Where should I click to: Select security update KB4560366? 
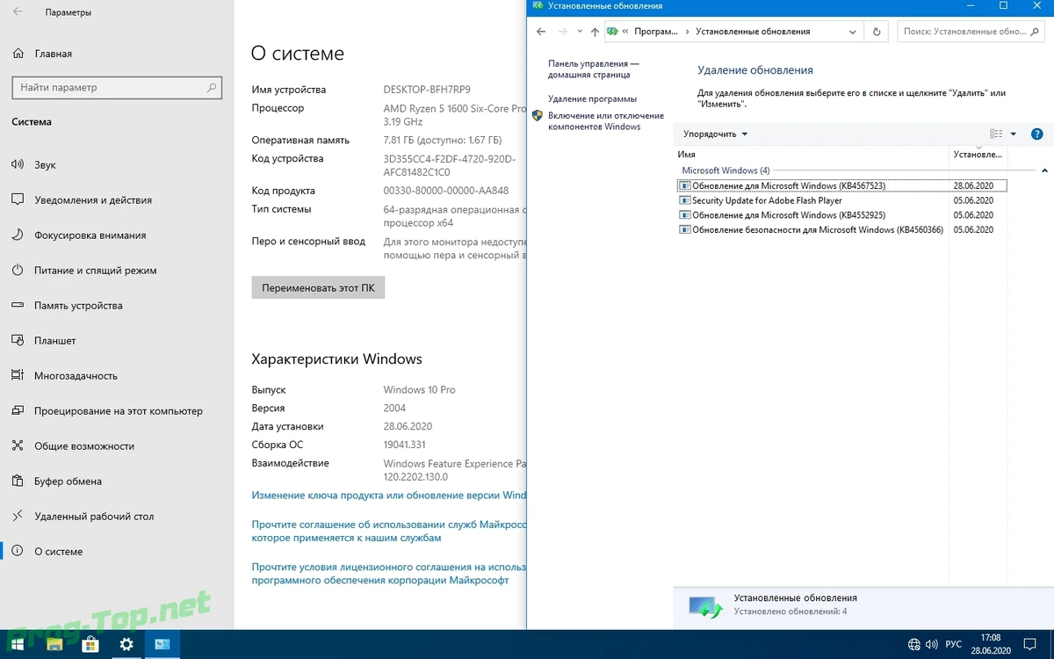point(841,229)
